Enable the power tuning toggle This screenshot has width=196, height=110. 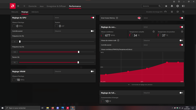(x=181, y=93)
